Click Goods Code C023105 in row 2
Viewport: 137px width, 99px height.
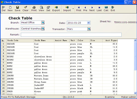click(11, 47)
